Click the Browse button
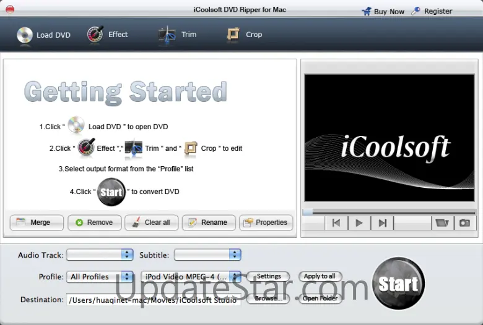Screen dimensions: 483x325 268,298
